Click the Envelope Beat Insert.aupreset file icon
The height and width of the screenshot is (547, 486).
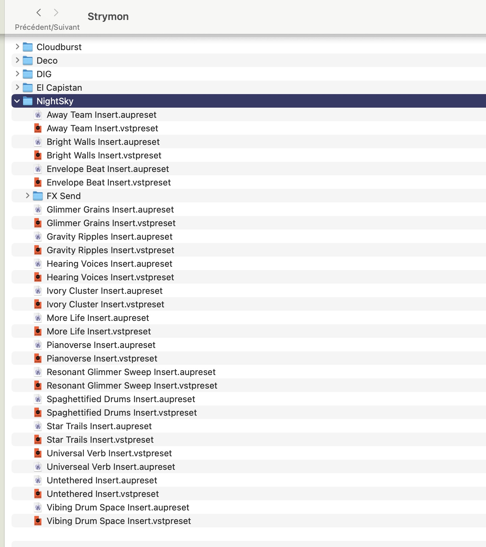38,169
